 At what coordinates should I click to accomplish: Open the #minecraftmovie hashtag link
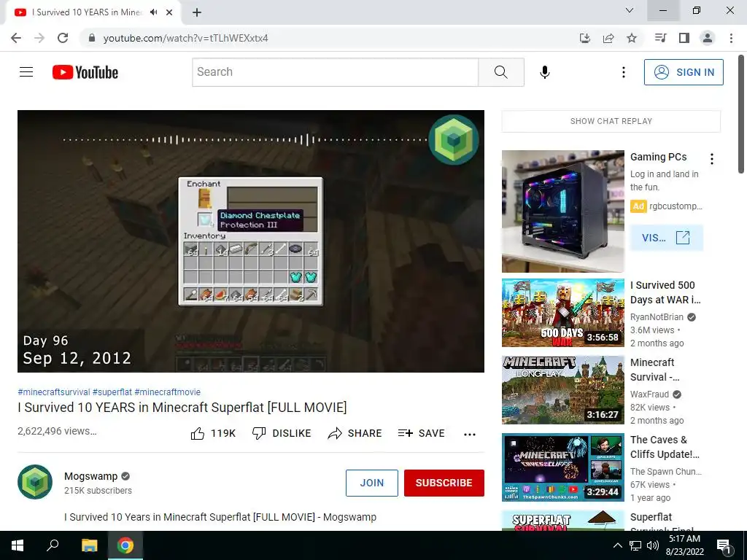pos(167,392)
